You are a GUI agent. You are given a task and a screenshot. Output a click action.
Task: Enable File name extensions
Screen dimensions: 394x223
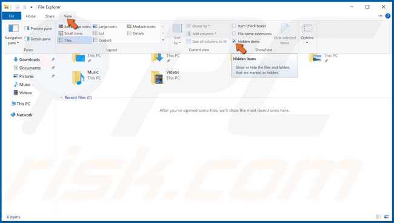pos(234,33)
